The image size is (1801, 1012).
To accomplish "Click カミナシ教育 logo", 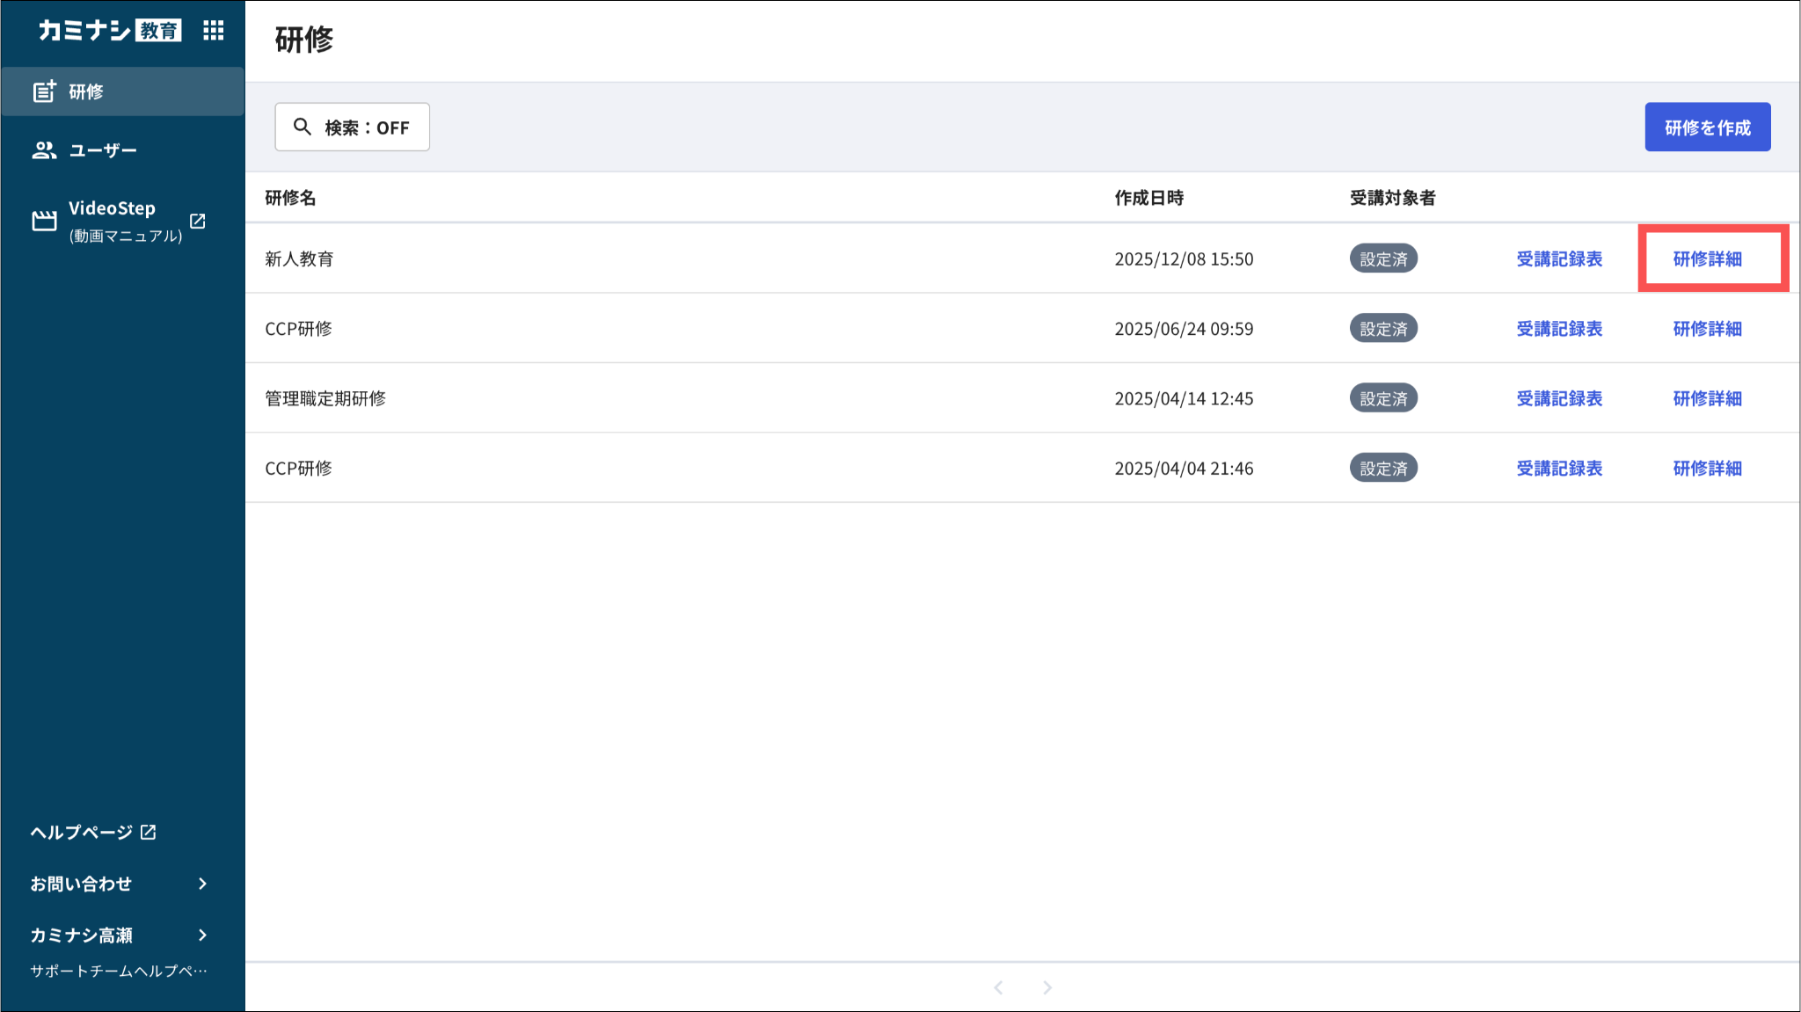I will pyautogui.click(x=109, y=31).
